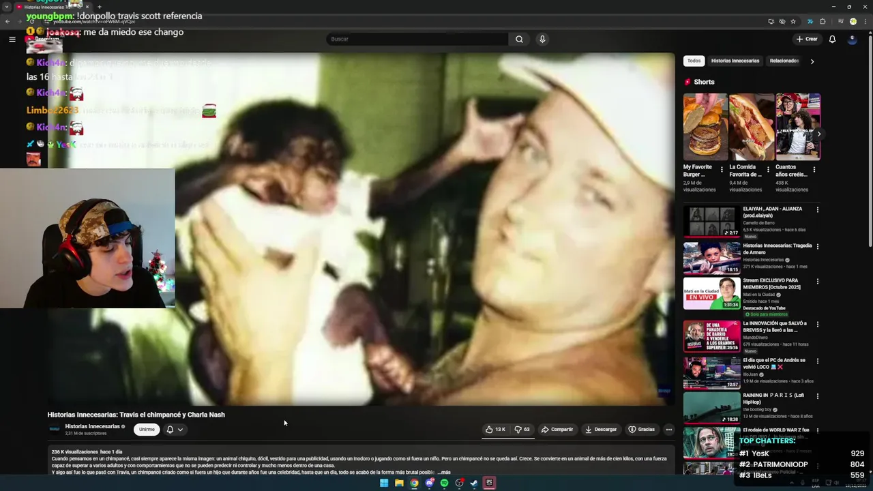Download the video via Descargar
This screenshot has height=491, width=873.
[x=601, y=429]
